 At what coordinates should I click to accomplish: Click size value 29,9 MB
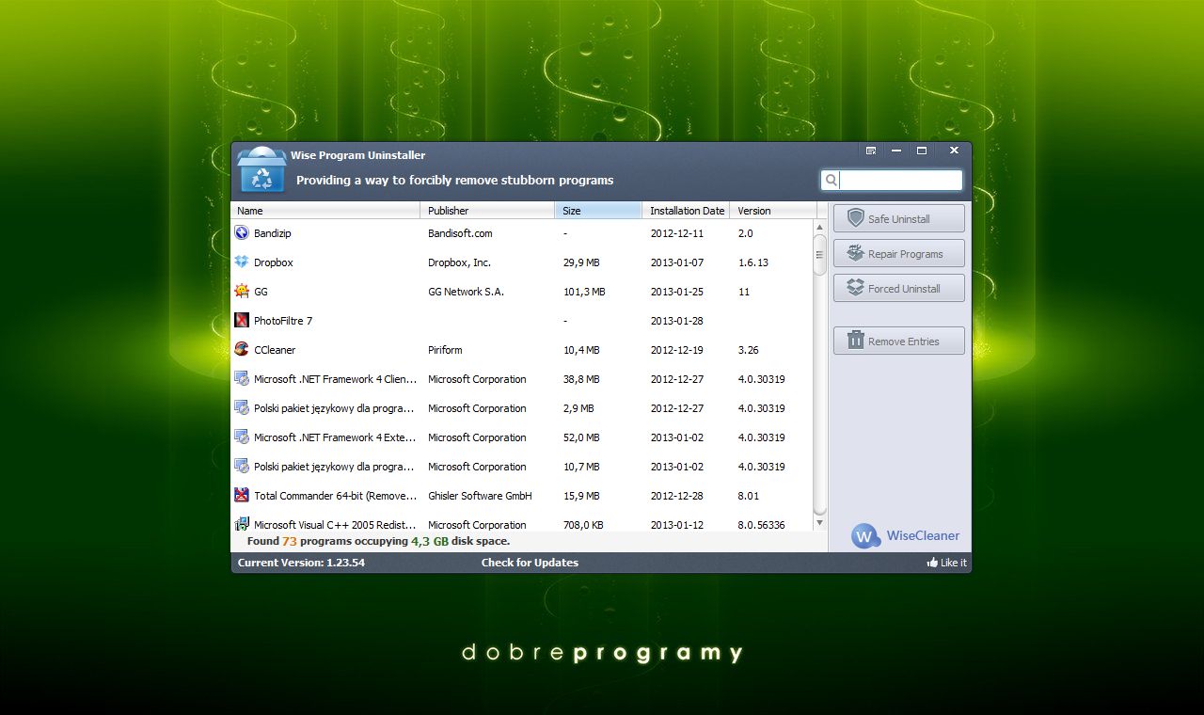click(x=581, y=262)
